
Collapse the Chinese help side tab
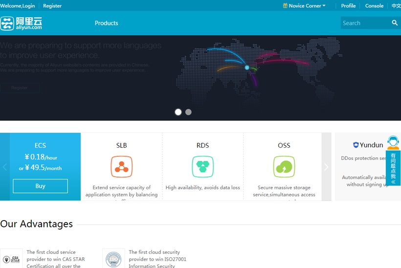tap(393, 182)
